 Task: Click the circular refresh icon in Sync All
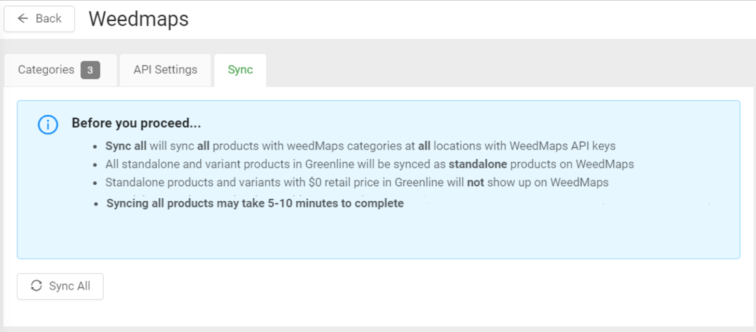[x=36, y=286]
